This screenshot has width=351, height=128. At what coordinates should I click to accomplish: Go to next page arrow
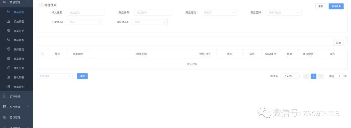click(321, 76)
